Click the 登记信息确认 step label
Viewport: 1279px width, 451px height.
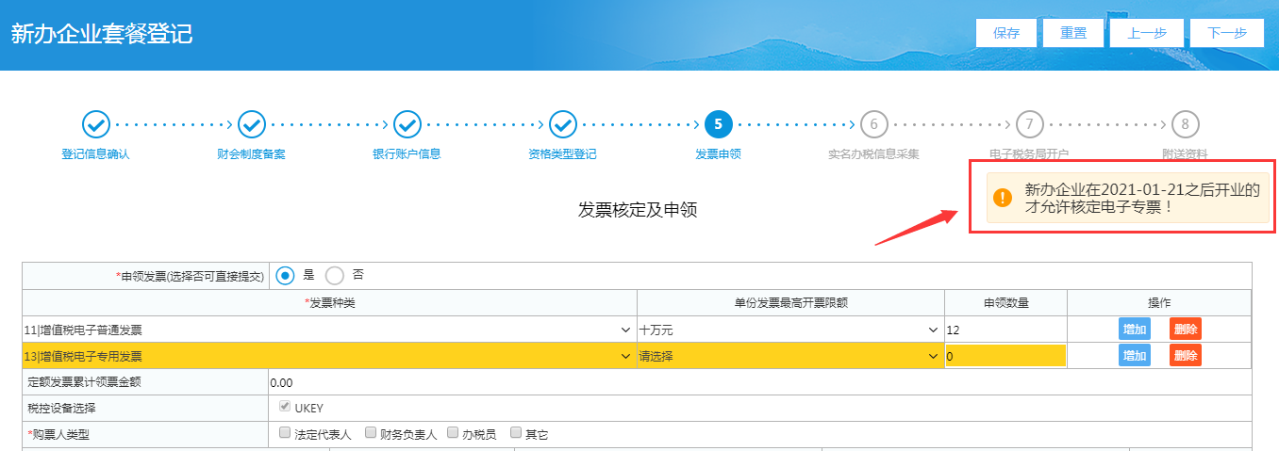click(x=95, y=153)
